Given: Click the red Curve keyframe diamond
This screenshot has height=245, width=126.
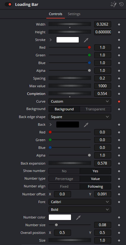Looking at the screenshot, I should point(119,102).
